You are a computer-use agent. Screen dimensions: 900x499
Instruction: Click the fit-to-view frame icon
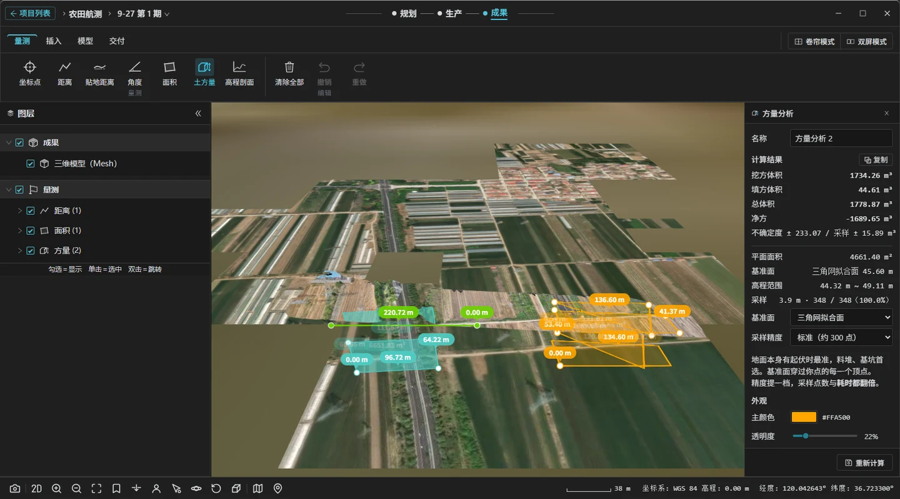(x=96, y=488)
